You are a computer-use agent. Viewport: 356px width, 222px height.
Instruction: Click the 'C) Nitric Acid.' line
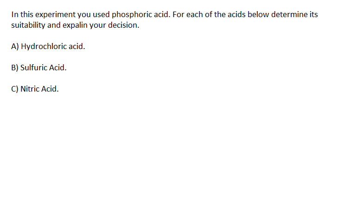35,89
